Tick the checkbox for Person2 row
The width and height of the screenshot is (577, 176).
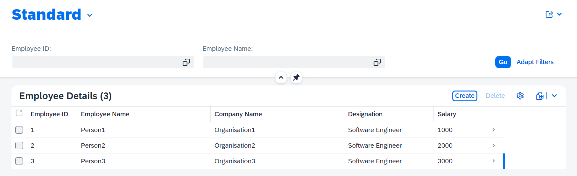pos(19,146)
